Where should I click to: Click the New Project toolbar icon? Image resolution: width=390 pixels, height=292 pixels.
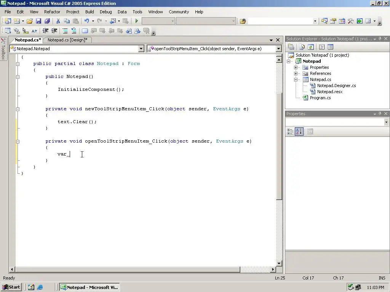point(8,21)
